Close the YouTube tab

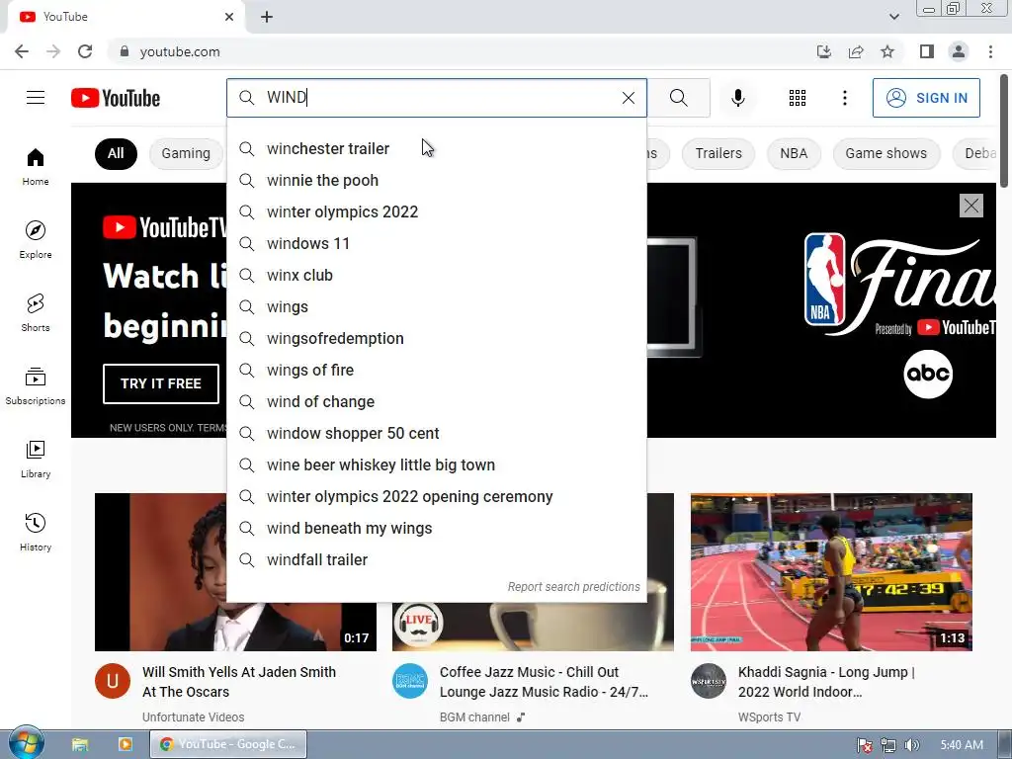229,17
